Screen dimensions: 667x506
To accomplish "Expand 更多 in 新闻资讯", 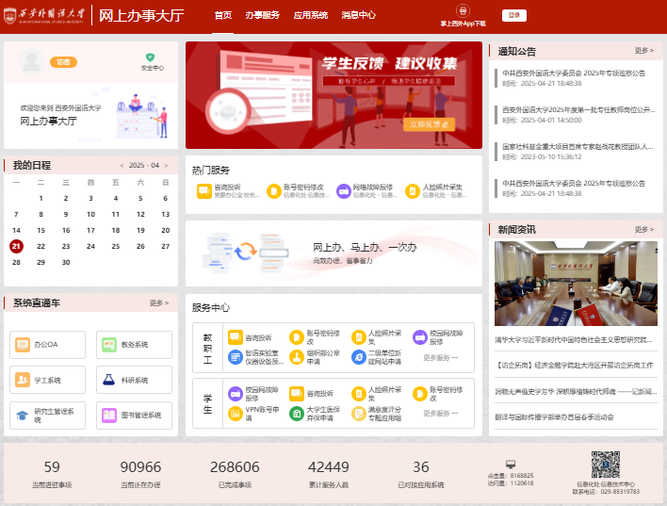I will pos(644,229).
